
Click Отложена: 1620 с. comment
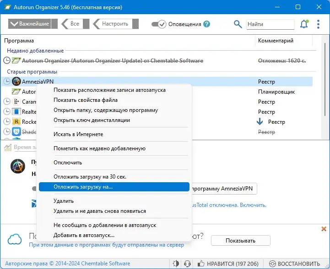pyautogui.click(x=282, y=61)
